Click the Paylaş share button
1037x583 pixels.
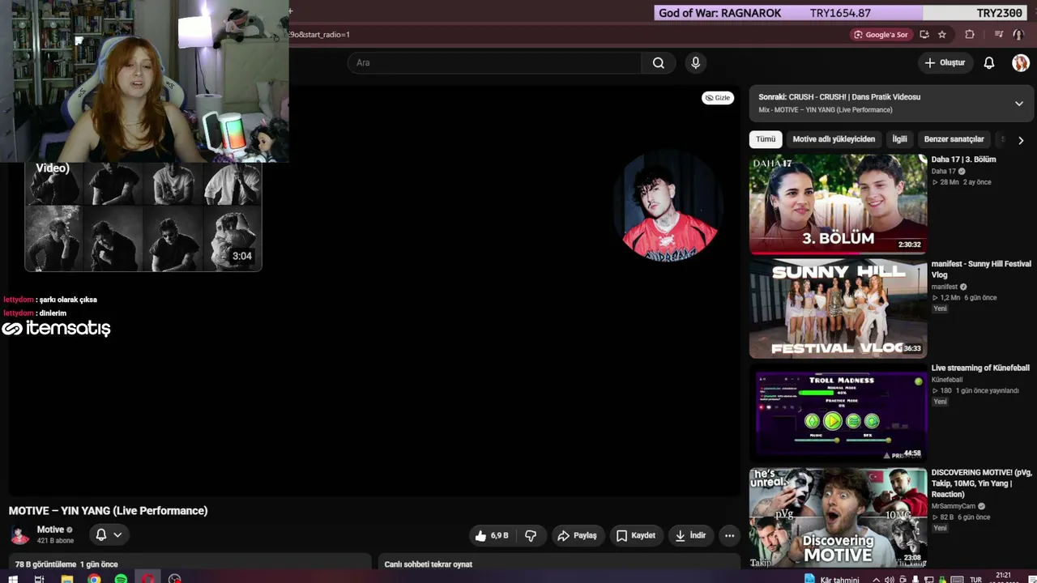[x=578, y=535]
